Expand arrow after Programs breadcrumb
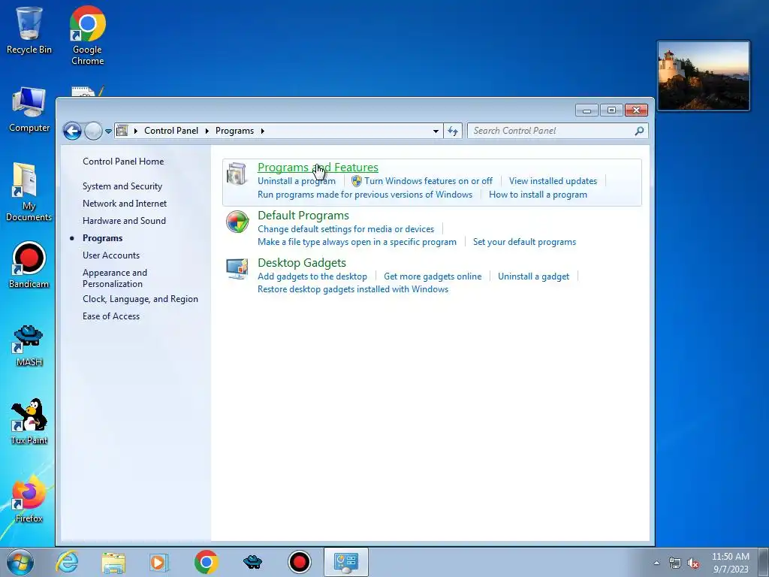 [263, 131]
